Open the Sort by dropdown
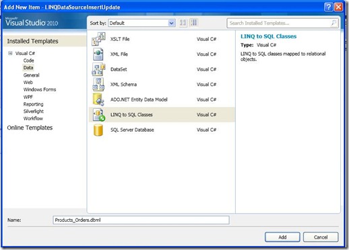 point(172,23)
